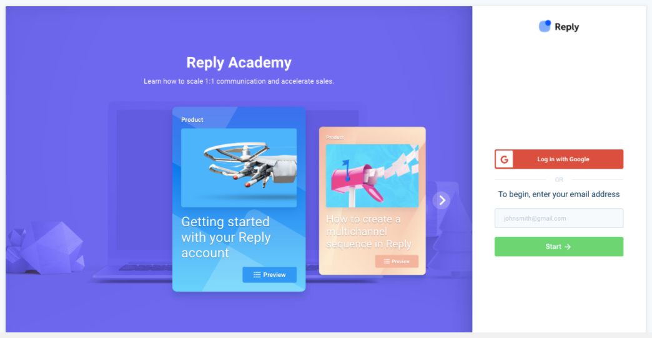
Task: Click the 'To begin, enter your email address' text
Action: click(559, 194)
